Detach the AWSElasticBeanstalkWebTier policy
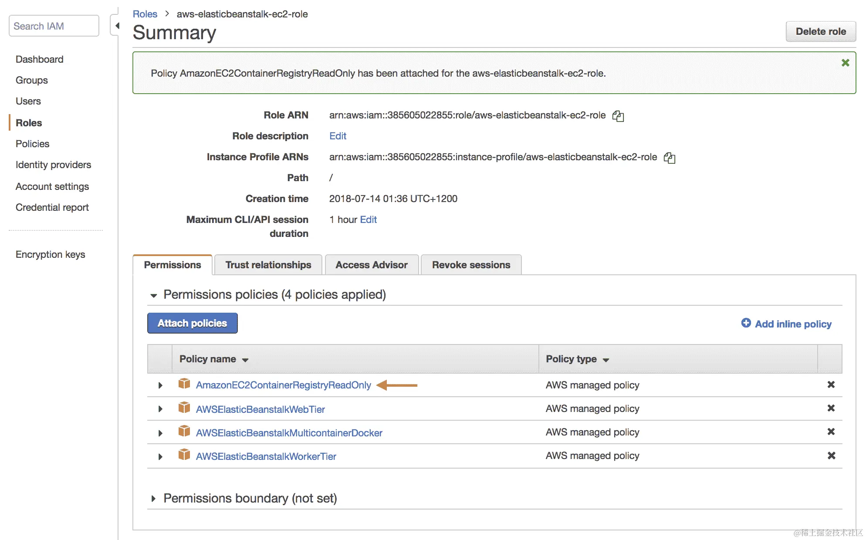The image size is (866, 540). coord(831,408)
